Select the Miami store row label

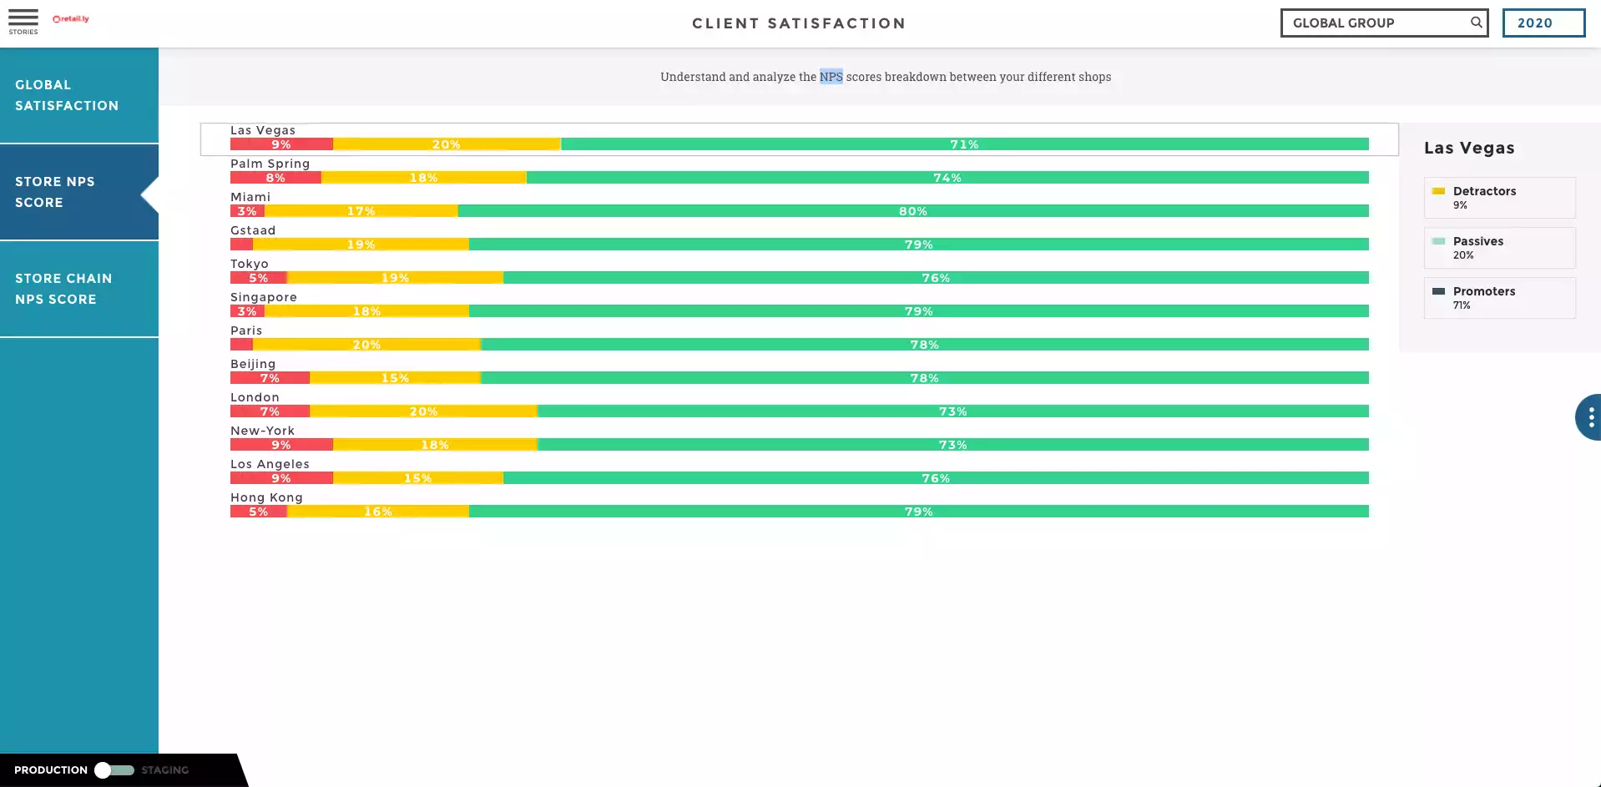coord(250,197)
